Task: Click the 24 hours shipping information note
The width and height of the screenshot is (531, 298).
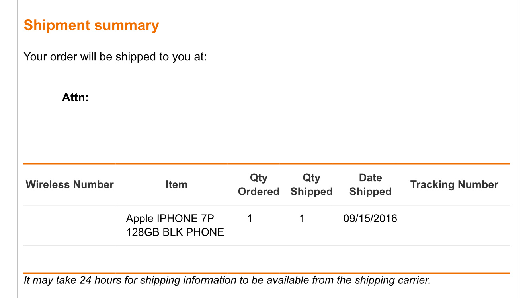Action: tap(227, 280)
